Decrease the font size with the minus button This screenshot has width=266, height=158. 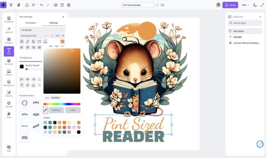tap(52, 36)
